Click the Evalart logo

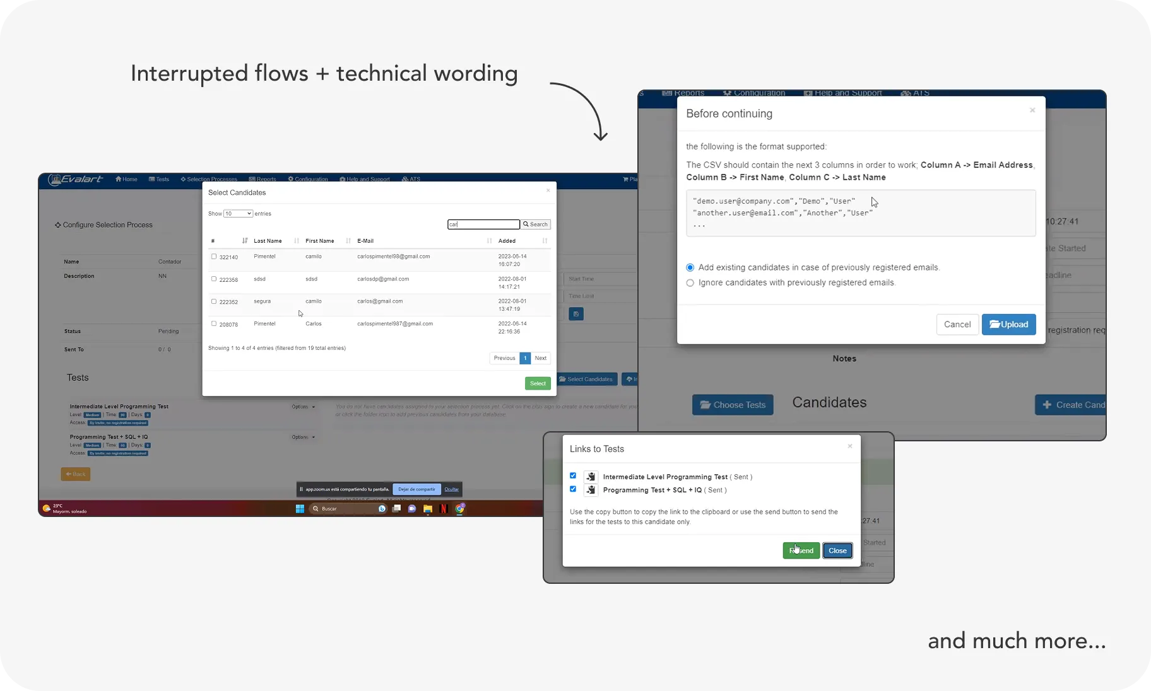pos(76,179)
